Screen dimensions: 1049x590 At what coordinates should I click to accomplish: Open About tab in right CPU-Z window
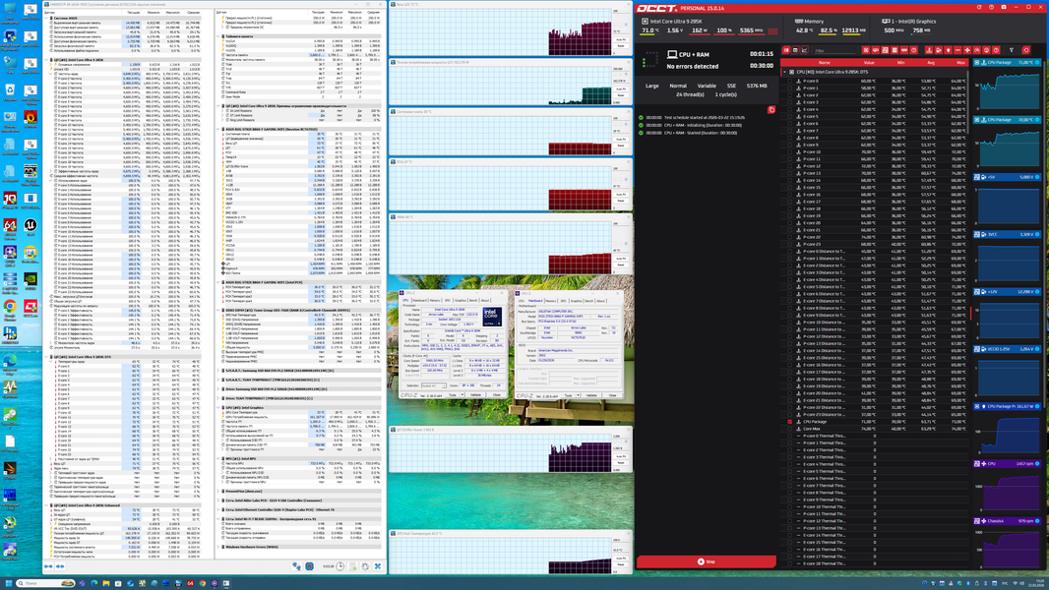(601, 301)
